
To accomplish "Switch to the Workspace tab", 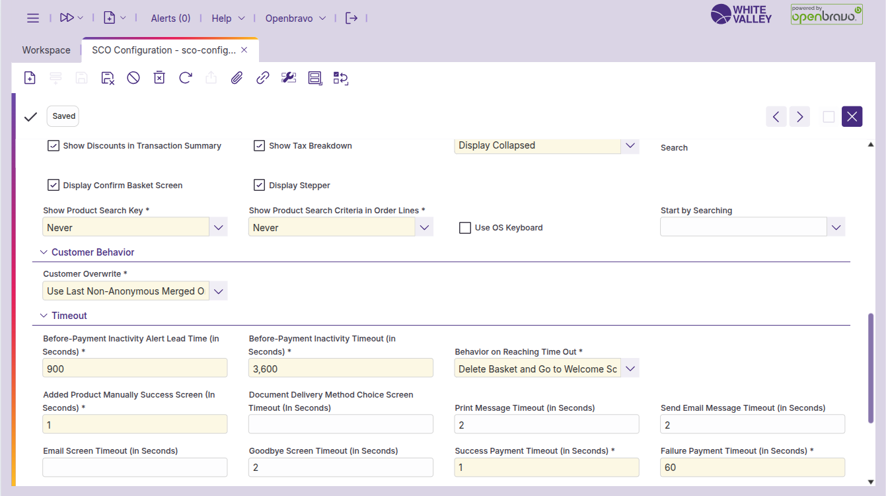I will [46, 50].
